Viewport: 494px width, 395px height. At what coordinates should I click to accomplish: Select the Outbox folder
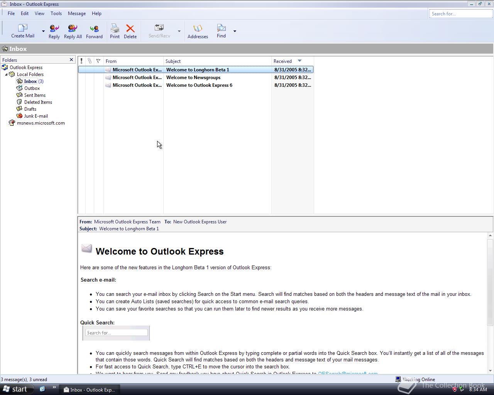coord(32,88)
